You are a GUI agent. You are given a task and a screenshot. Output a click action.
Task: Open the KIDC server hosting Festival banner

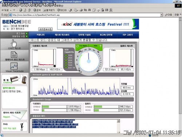pos(98,24)
